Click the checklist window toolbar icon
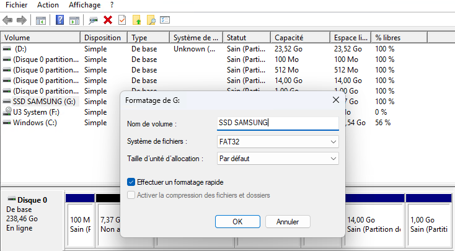455x251 pixels. 165,20
